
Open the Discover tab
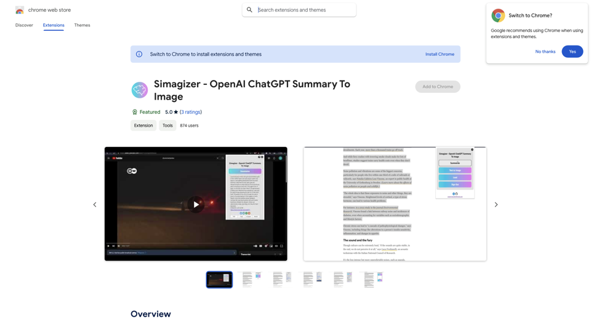coord(24,25)
